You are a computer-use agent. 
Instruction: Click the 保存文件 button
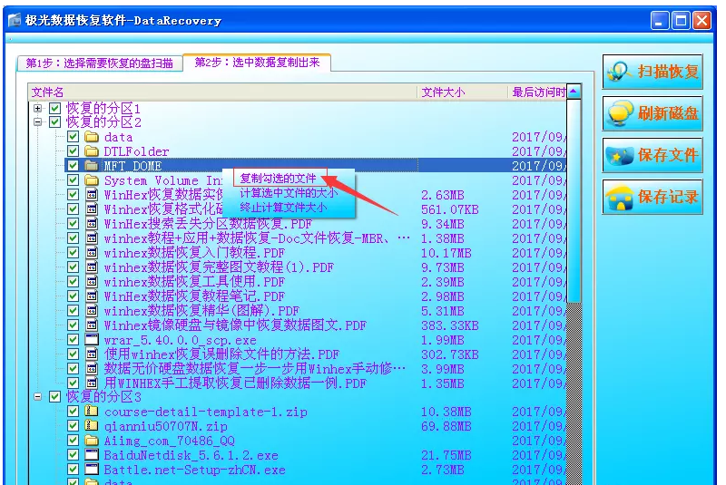652,155
